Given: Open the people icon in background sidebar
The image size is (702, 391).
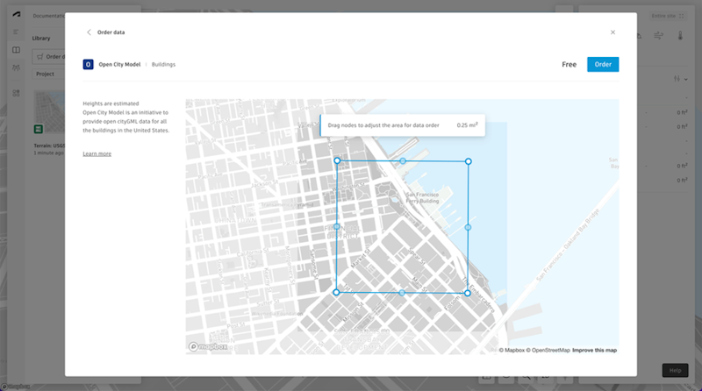Looking at the screenshot, I should point(16,68).
